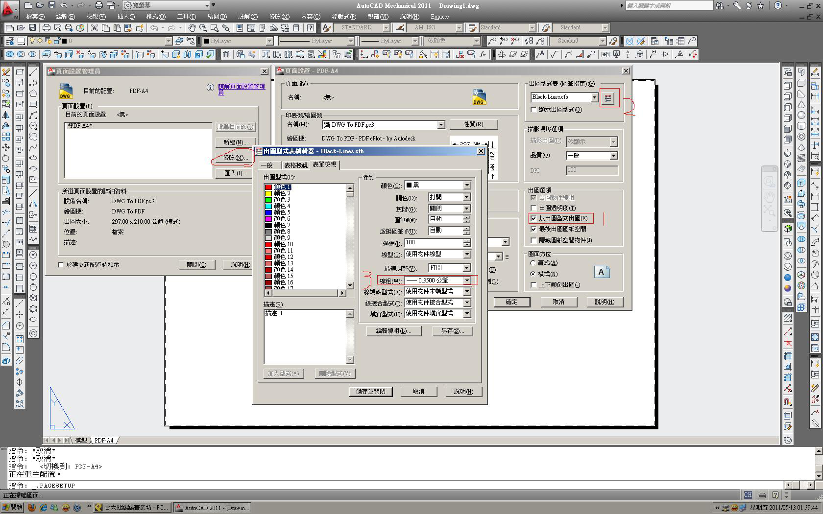Click the 模型 layout tab at bottom
Screen dimensions: 823x514
(81, 440)
